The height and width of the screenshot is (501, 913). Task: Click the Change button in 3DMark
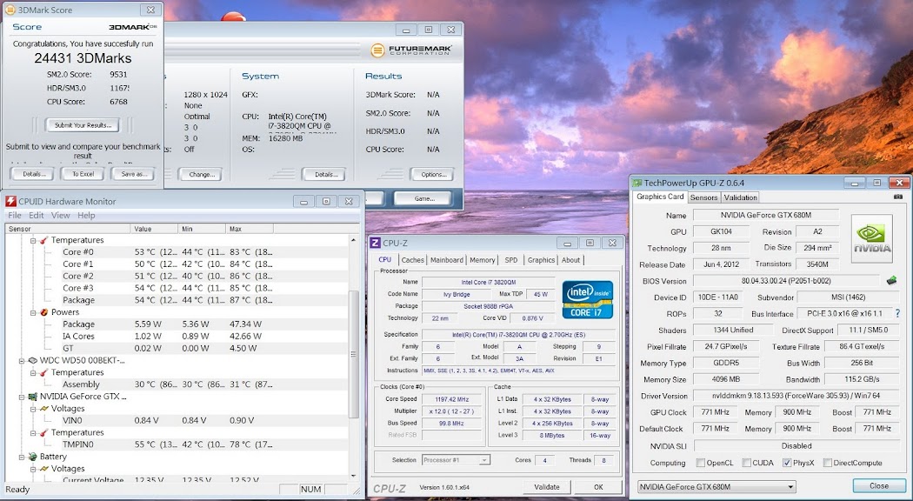[x=201, y=174]
